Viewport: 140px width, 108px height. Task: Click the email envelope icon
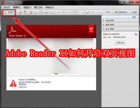tap(52, 12)
